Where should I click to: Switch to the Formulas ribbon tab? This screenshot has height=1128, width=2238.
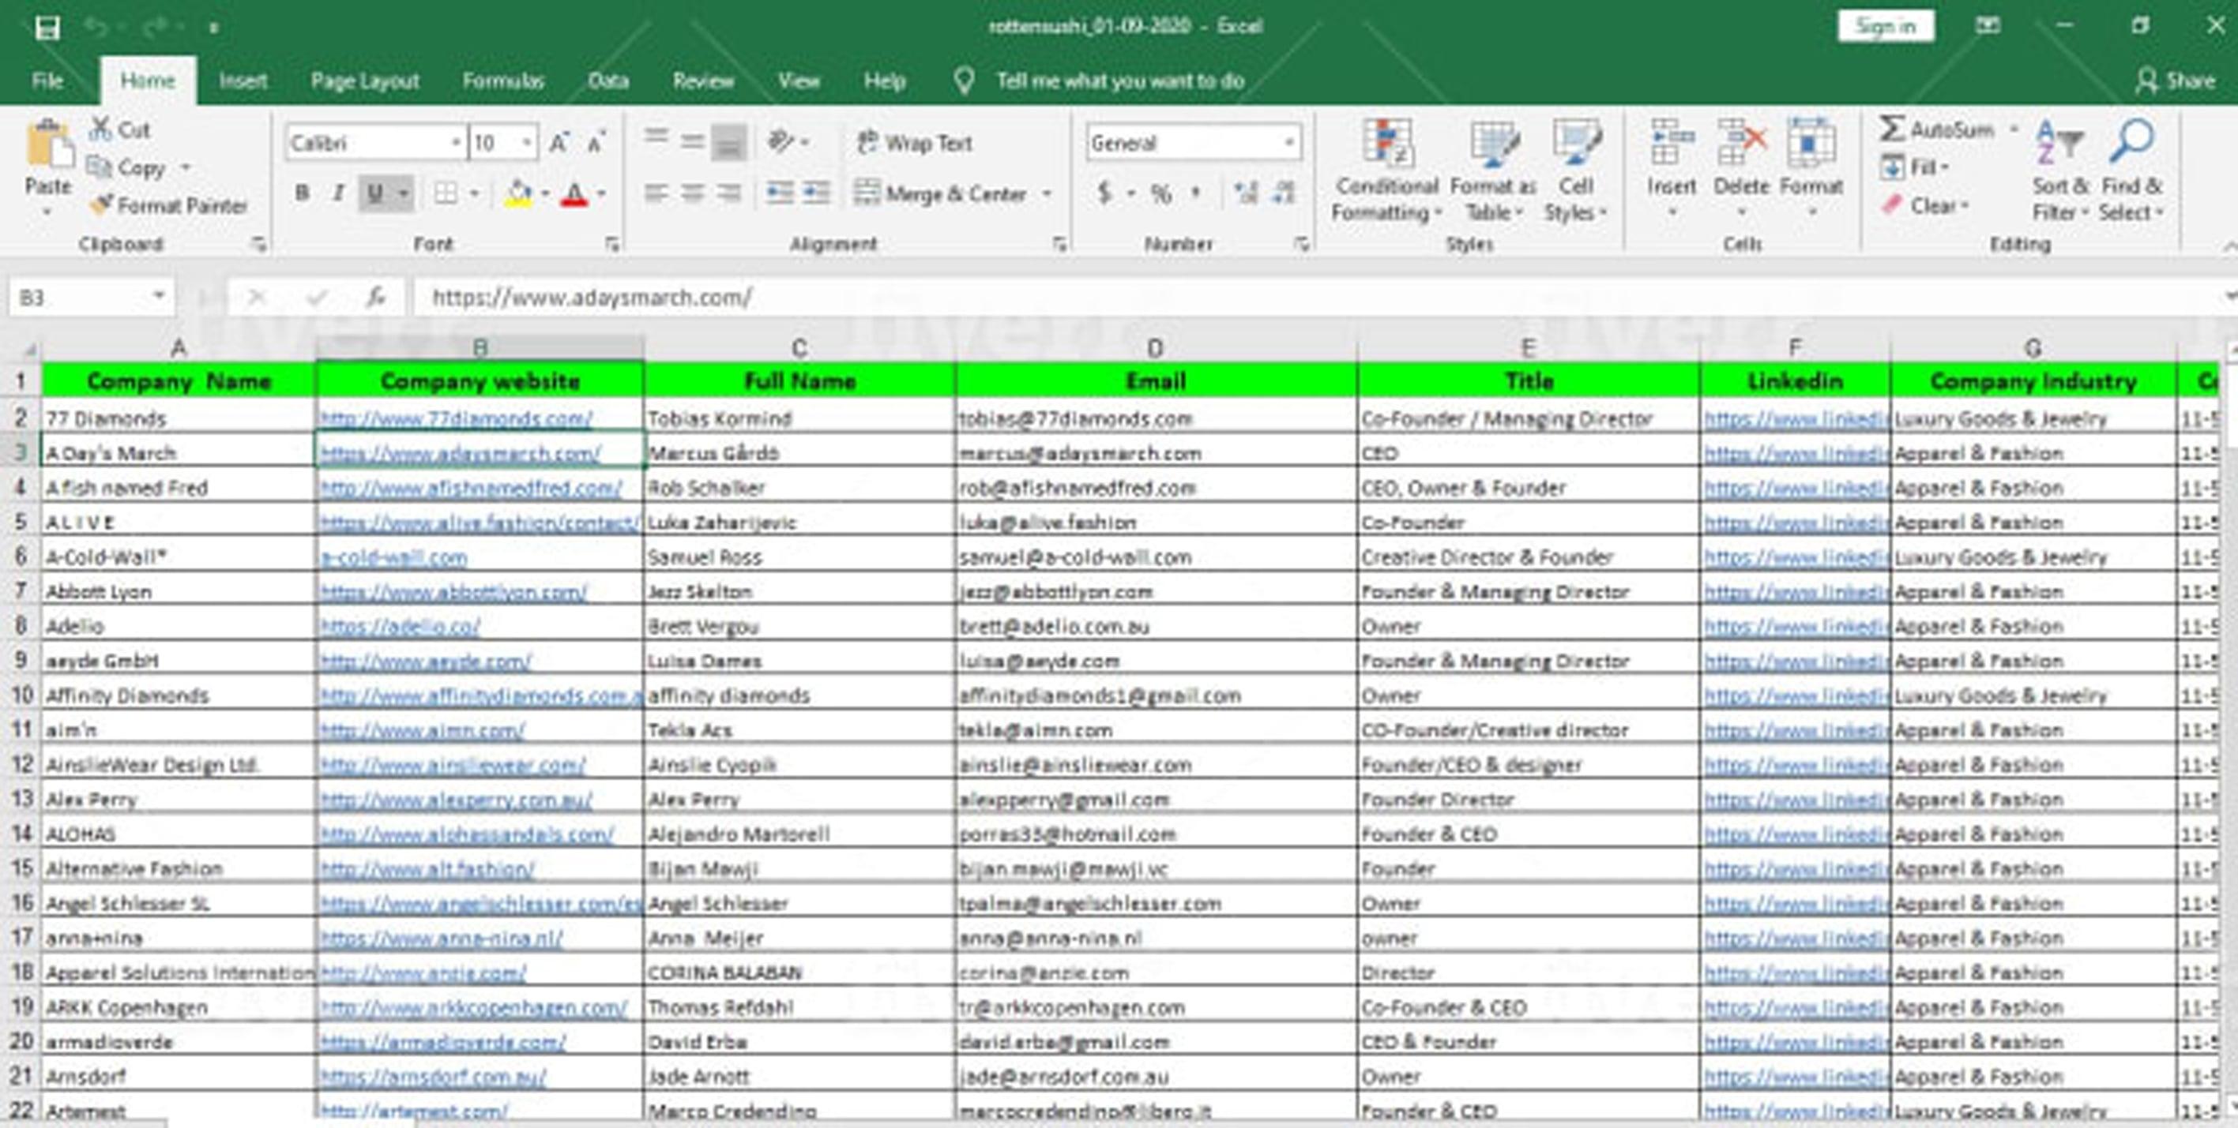(x=505, y=80)
